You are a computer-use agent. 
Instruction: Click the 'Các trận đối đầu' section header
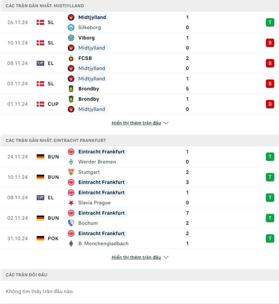pyautogui.click(x=26, y=275)
